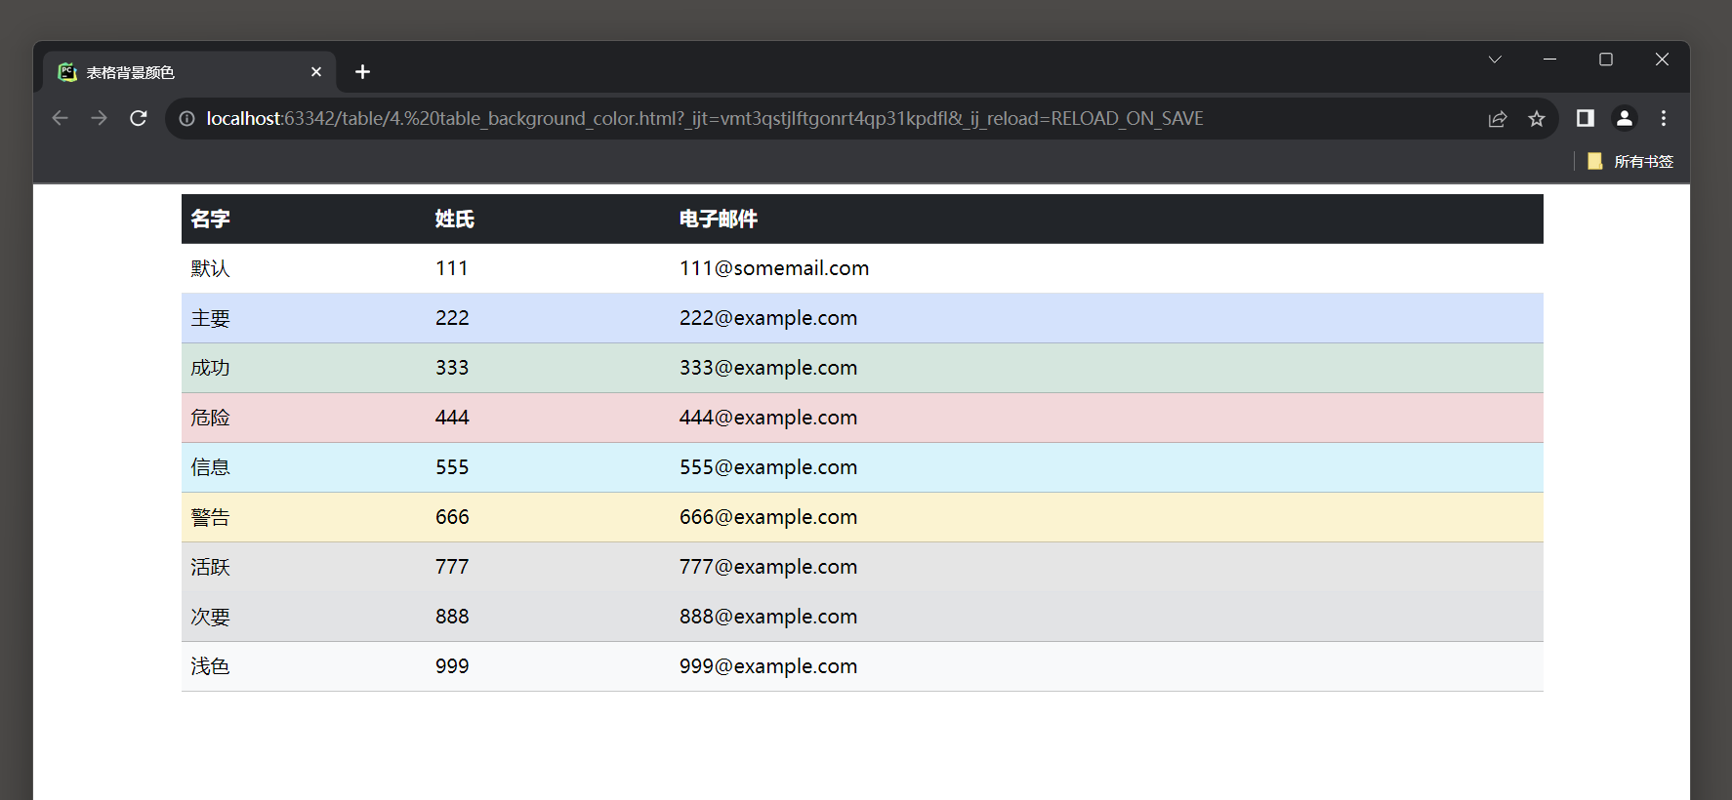
Task: Go forward to the next page
Action: (99, 118)
